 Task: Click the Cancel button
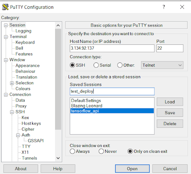[x=170, y=169]
